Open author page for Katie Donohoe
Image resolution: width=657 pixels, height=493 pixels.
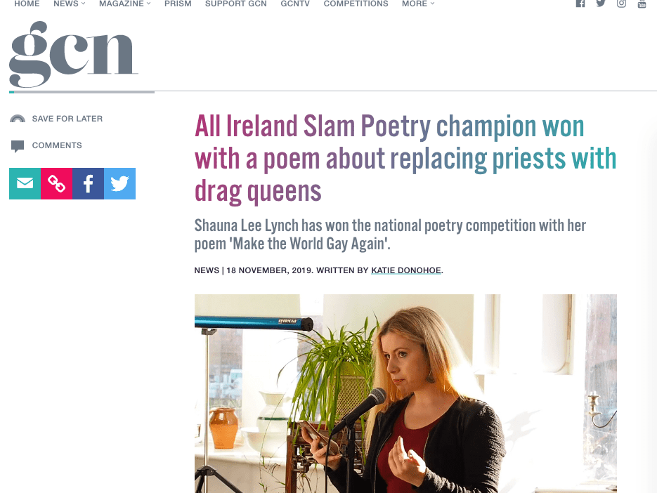pos(405,270)
